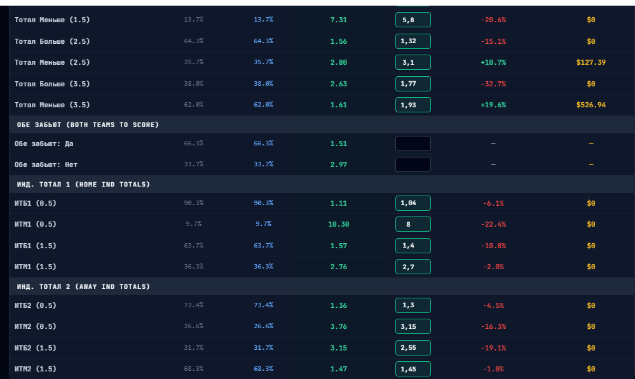
Task: Click odds input for ИТБ1 (1.5)
Action: (x=413, y=246)
